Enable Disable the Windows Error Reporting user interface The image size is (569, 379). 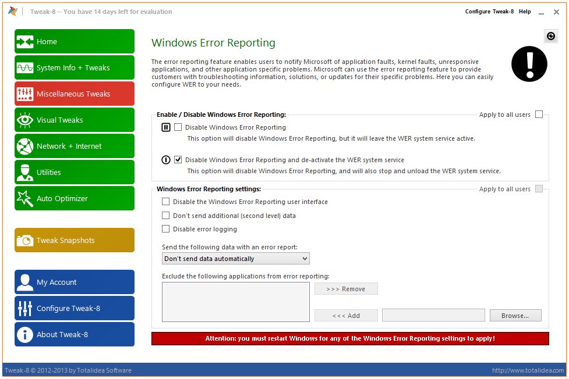[166, 202]
